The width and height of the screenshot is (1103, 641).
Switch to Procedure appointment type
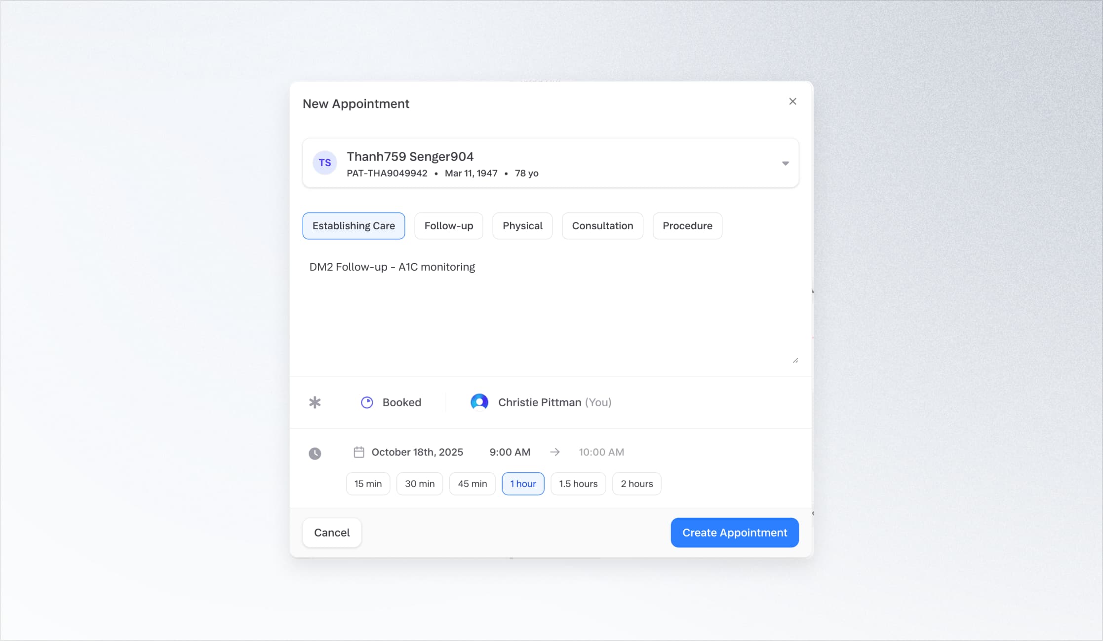[687, 226]
